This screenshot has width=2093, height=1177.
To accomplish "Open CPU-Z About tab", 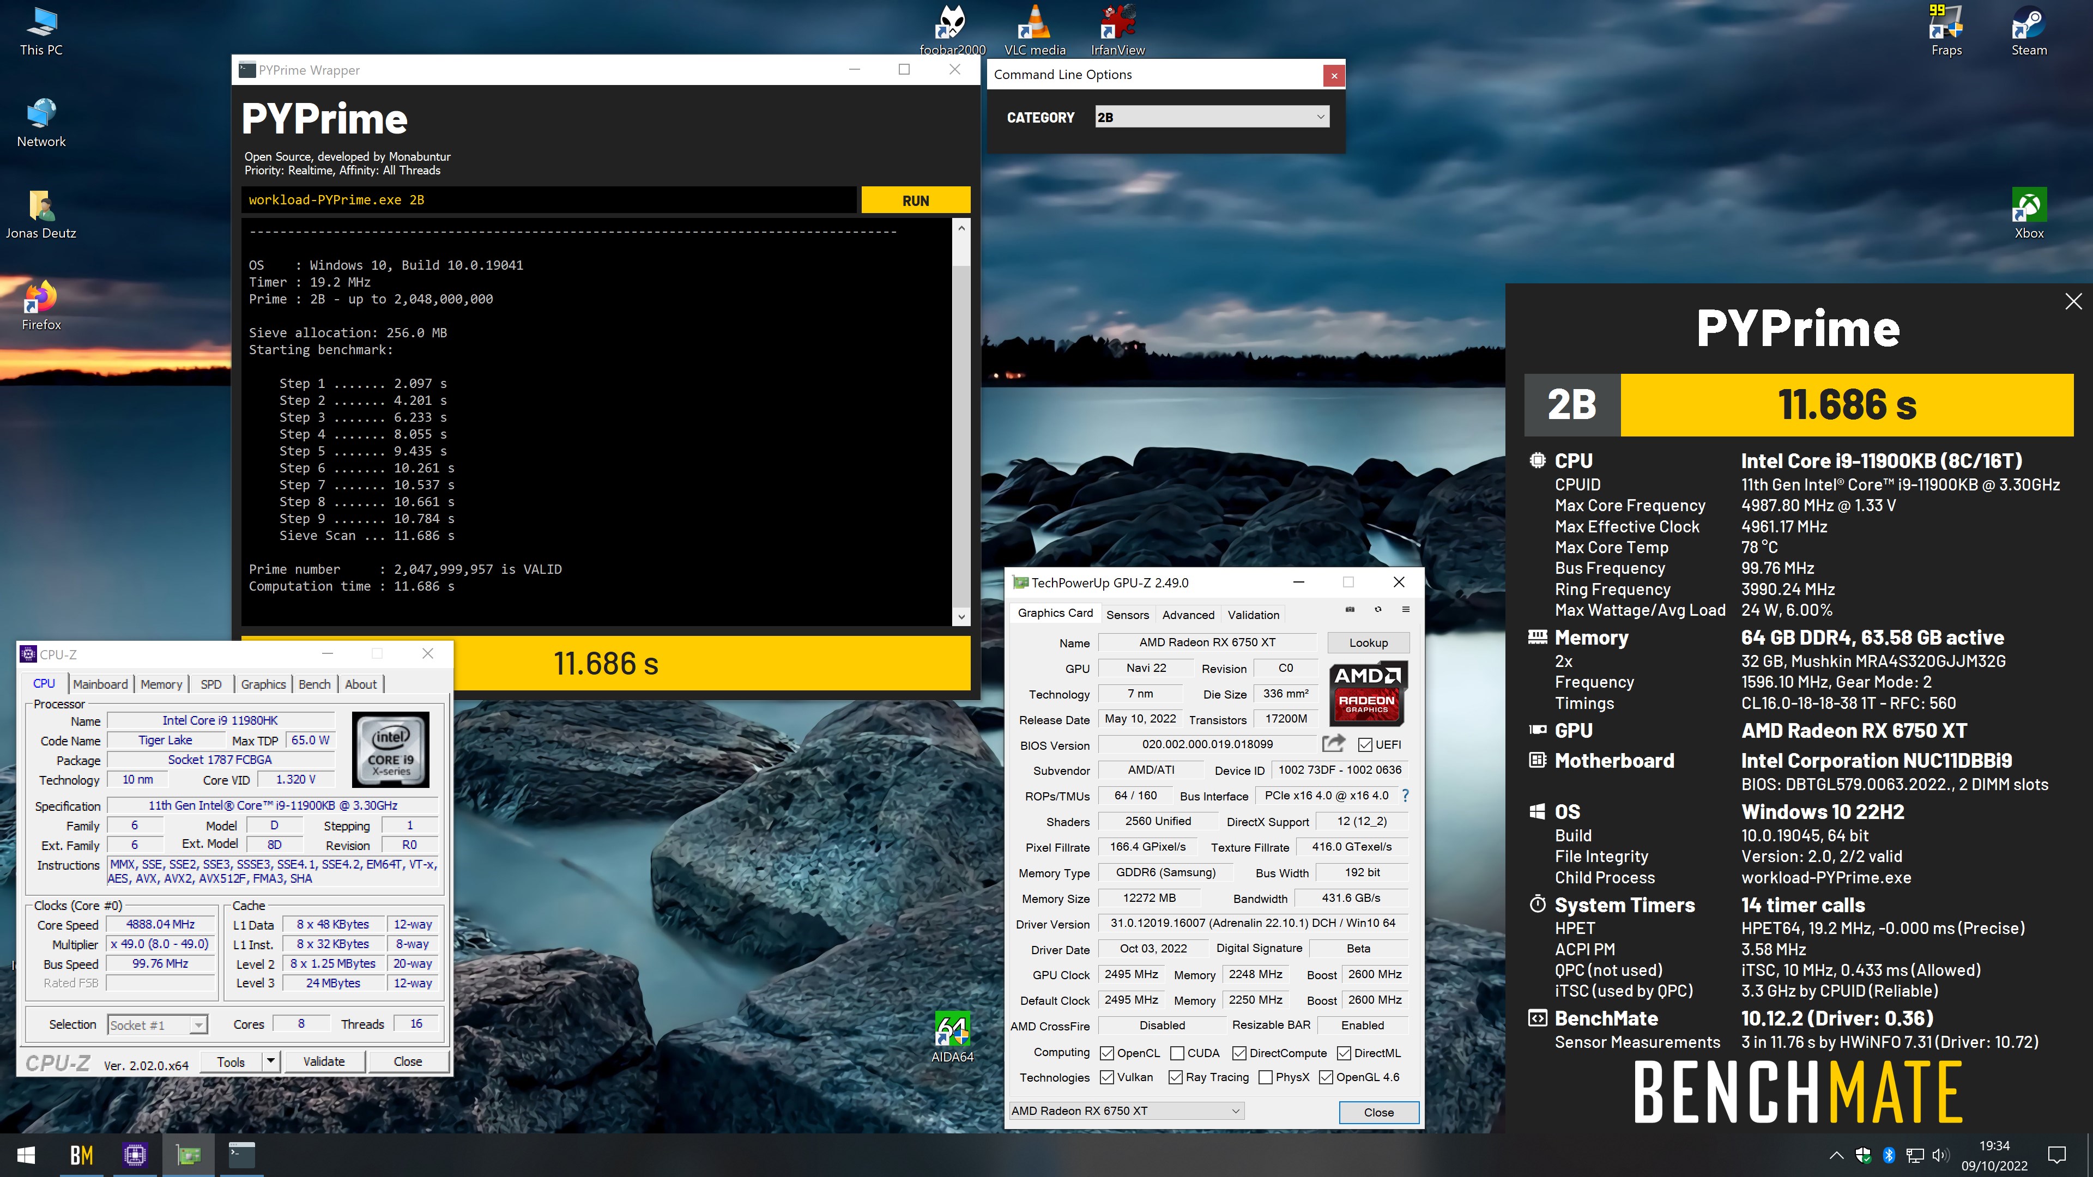I will pos(361,684).
